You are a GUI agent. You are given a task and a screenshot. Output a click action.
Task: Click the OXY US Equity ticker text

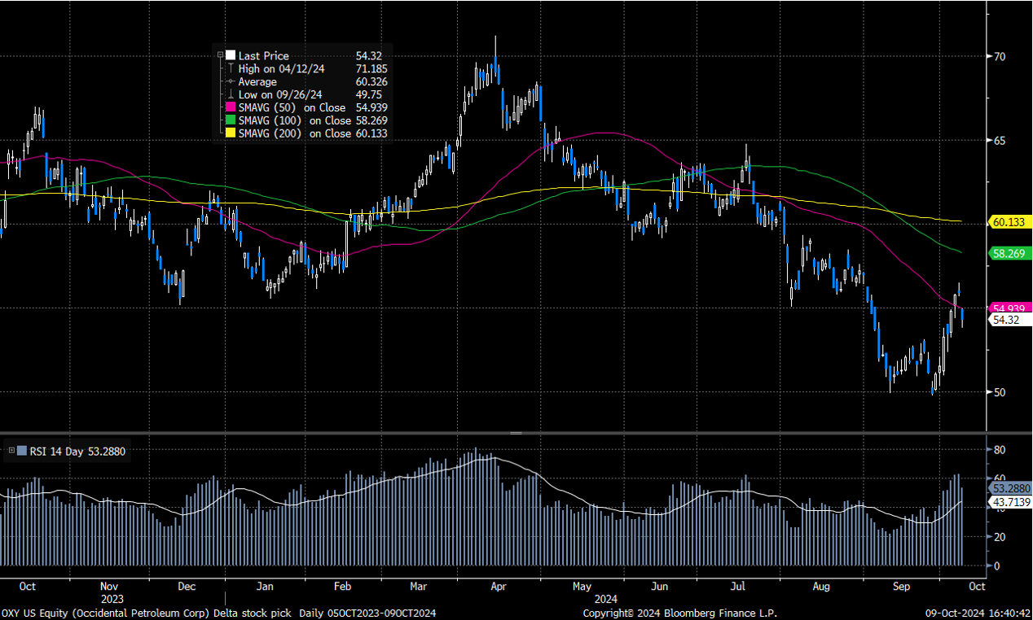24,613
